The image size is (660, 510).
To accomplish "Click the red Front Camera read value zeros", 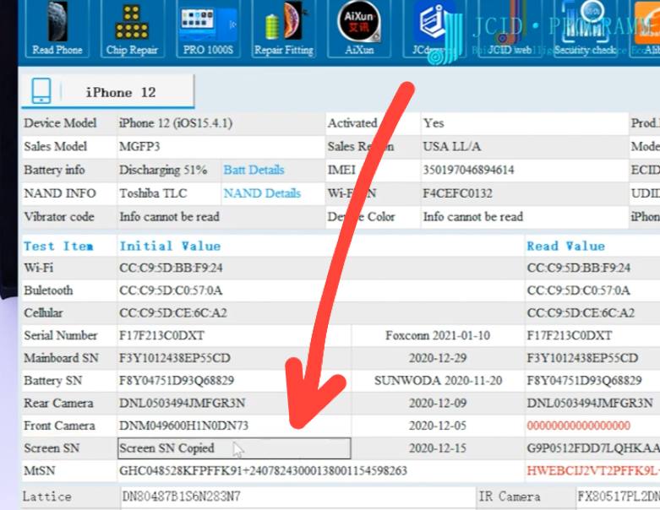I will pos(579,426).
